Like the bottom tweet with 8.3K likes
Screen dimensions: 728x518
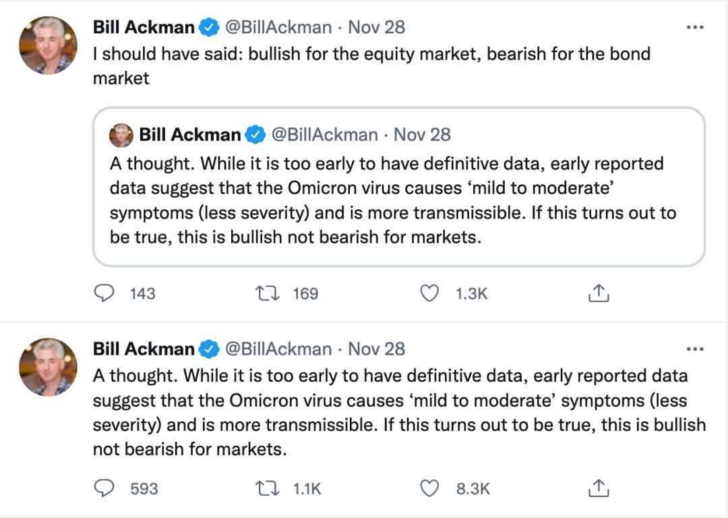coord(429,488)
